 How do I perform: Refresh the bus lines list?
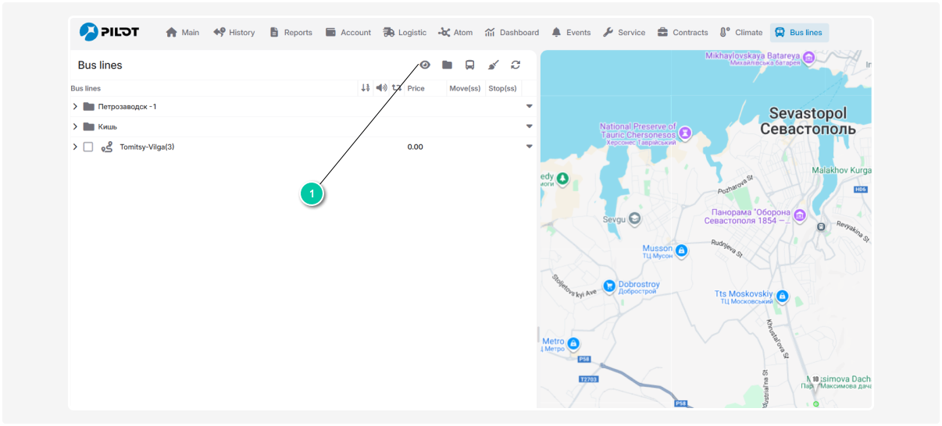coord(516,66)
